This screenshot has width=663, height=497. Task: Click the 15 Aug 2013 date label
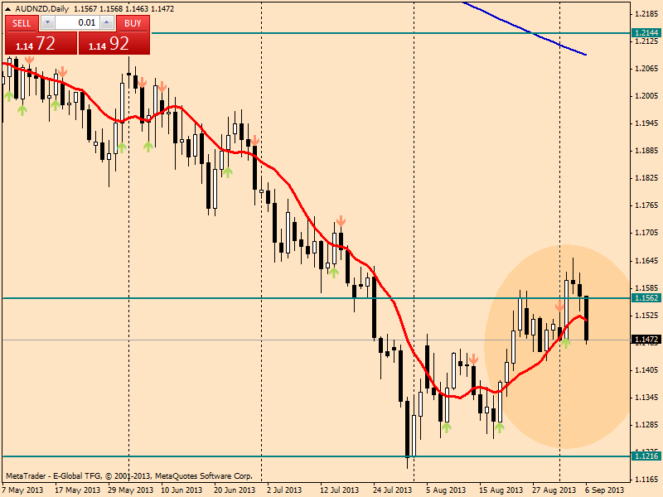pos(501,490)
